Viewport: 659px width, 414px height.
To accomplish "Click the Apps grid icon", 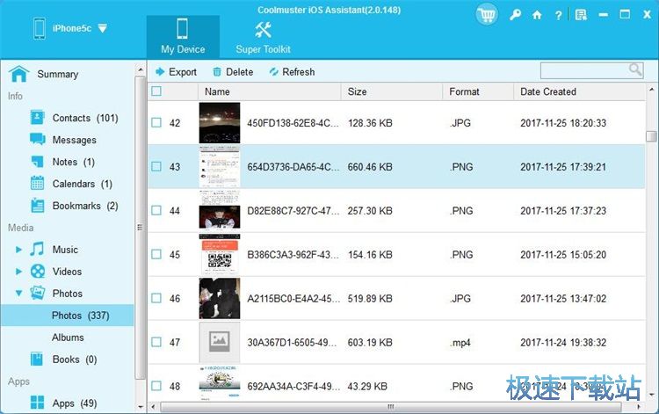I will 37,403.
